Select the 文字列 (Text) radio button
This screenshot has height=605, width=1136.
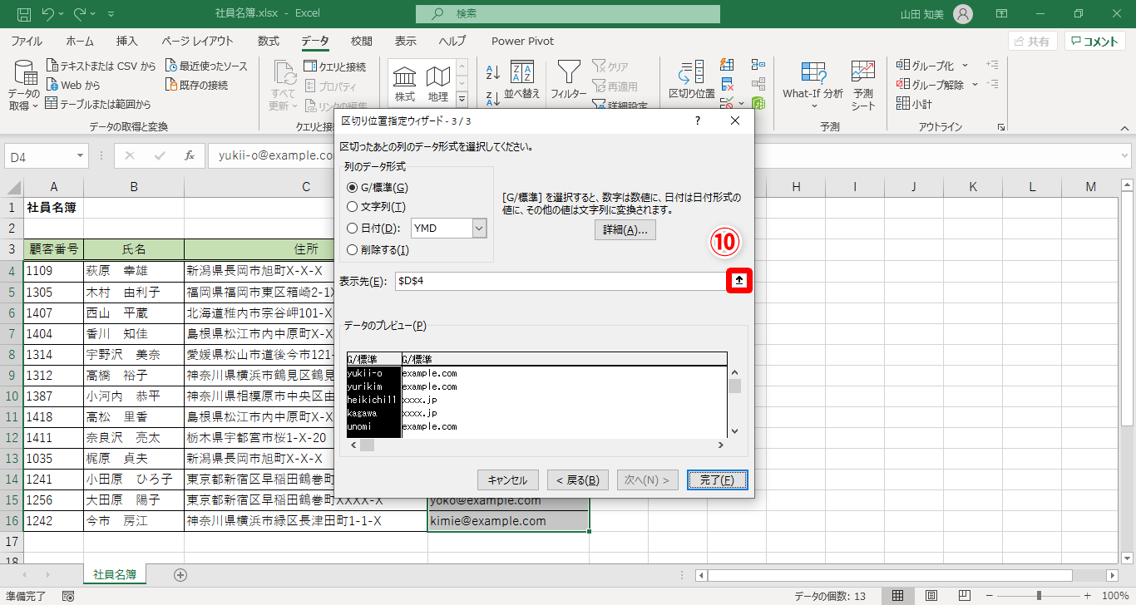(x=353, y=207)
